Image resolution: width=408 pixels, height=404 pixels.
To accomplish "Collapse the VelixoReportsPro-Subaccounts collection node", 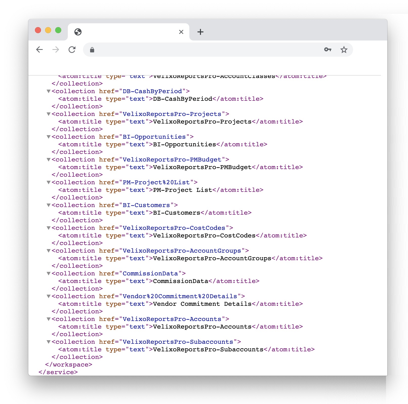I will click(x=49, y=342).
